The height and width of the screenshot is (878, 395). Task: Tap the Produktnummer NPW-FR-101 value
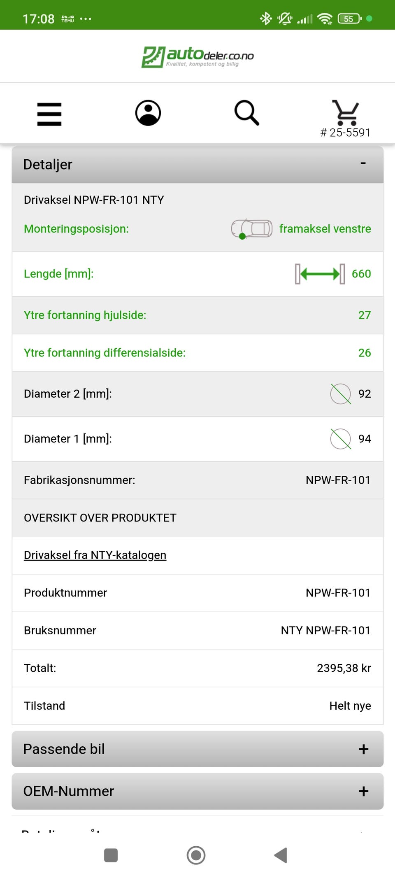(x=338, y=593)
